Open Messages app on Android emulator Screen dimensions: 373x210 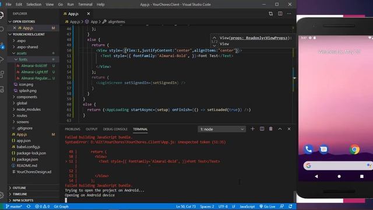[323, 149]
